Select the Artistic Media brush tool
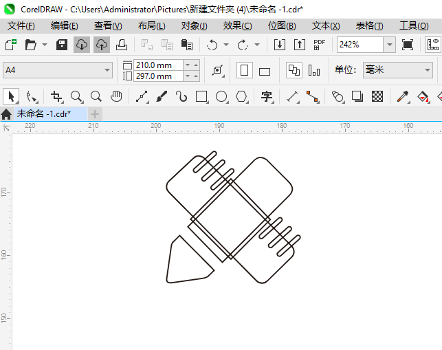 coord(162,96)
